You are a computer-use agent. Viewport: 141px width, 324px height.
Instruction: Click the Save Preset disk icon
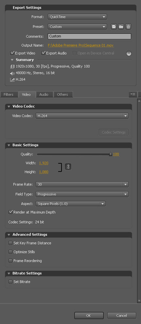pyautogui.click(x=114, y=27)
